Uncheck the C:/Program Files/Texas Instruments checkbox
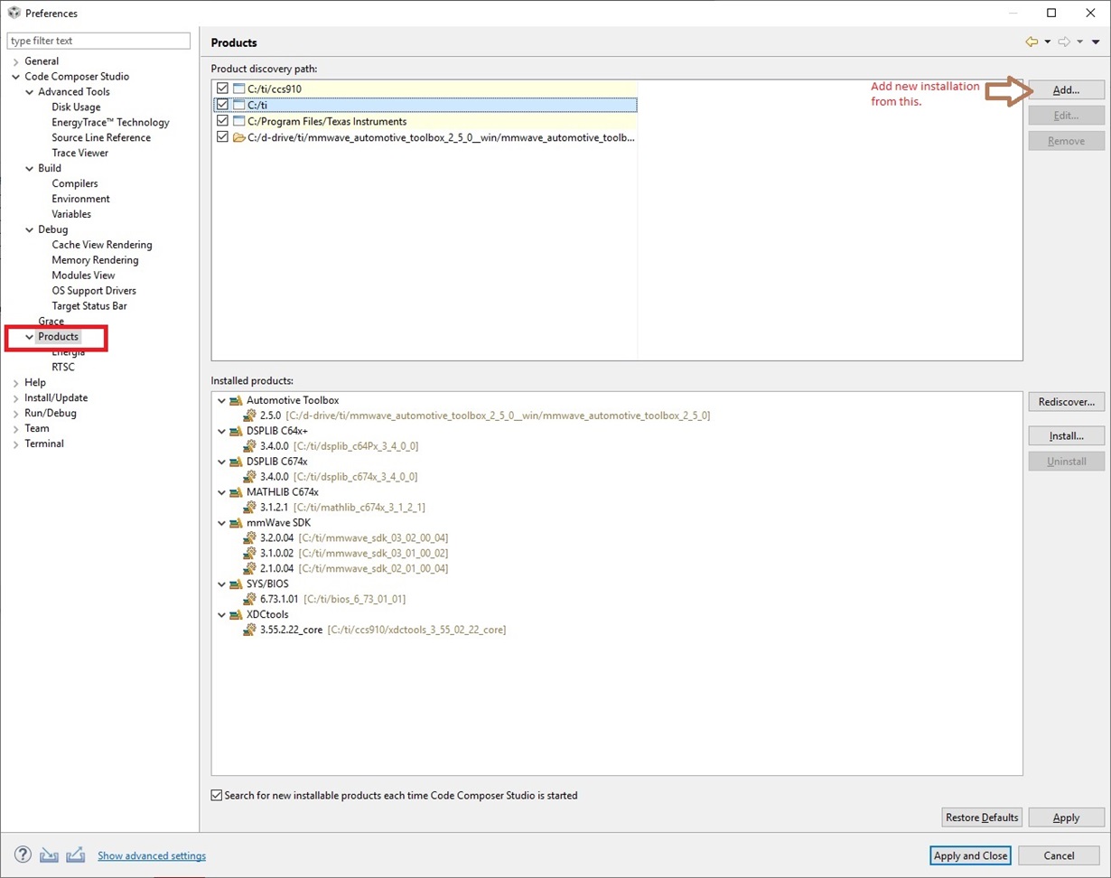This screenshot has width=1111, height=878. tap(222, 121)
